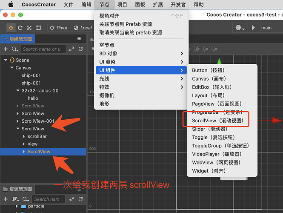This screenshot has width=283, height=213.
Task: Select the Canvas node
Action: click(23, 68)
